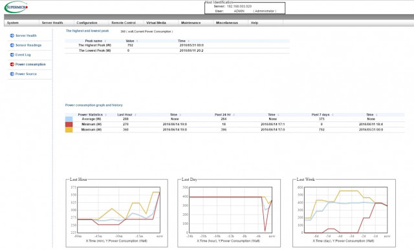
Task: Select 'The Highest Peak (W)' row label
Action: [x=95, y=45]
